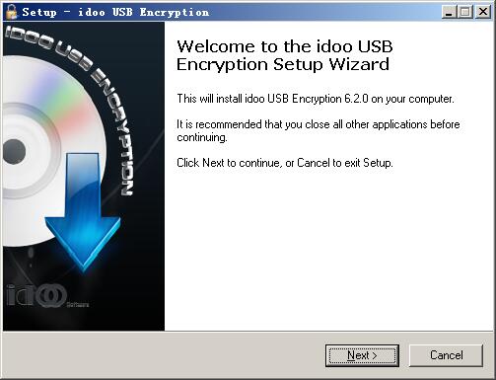
Task: Click curved IDOO USB ENCRYPTION banner text
Action: (76, 99)
